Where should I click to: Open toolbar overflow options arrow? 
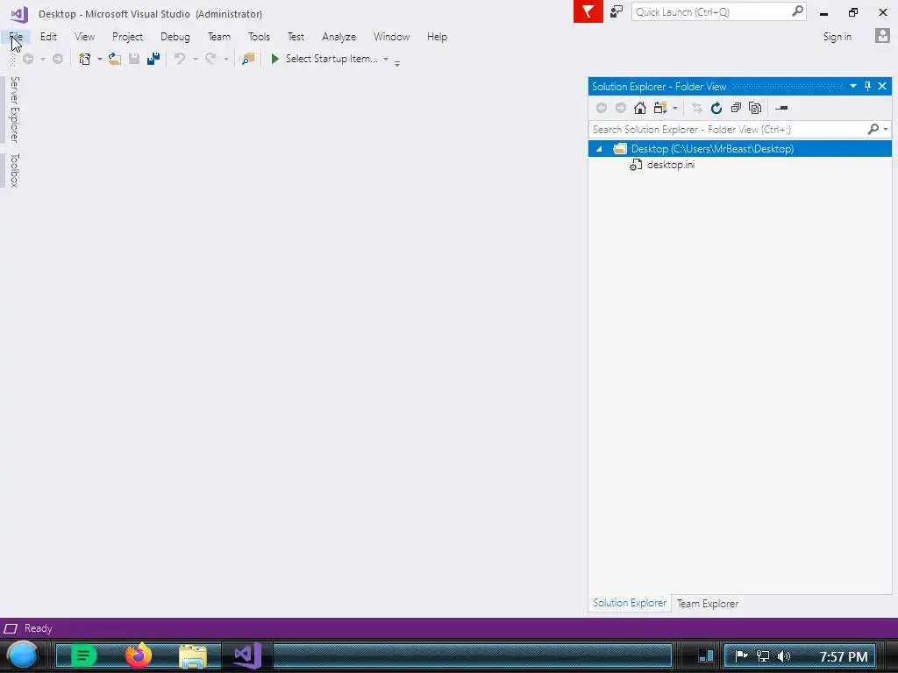pos(397,63)
